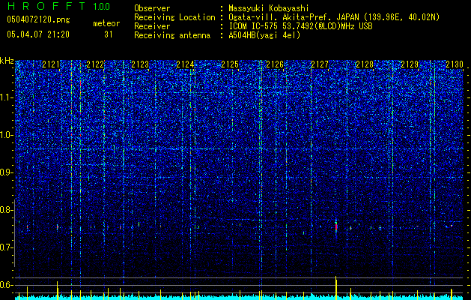Click the 2130 time marker
471x300 pixels.
[x=455, y=64]
